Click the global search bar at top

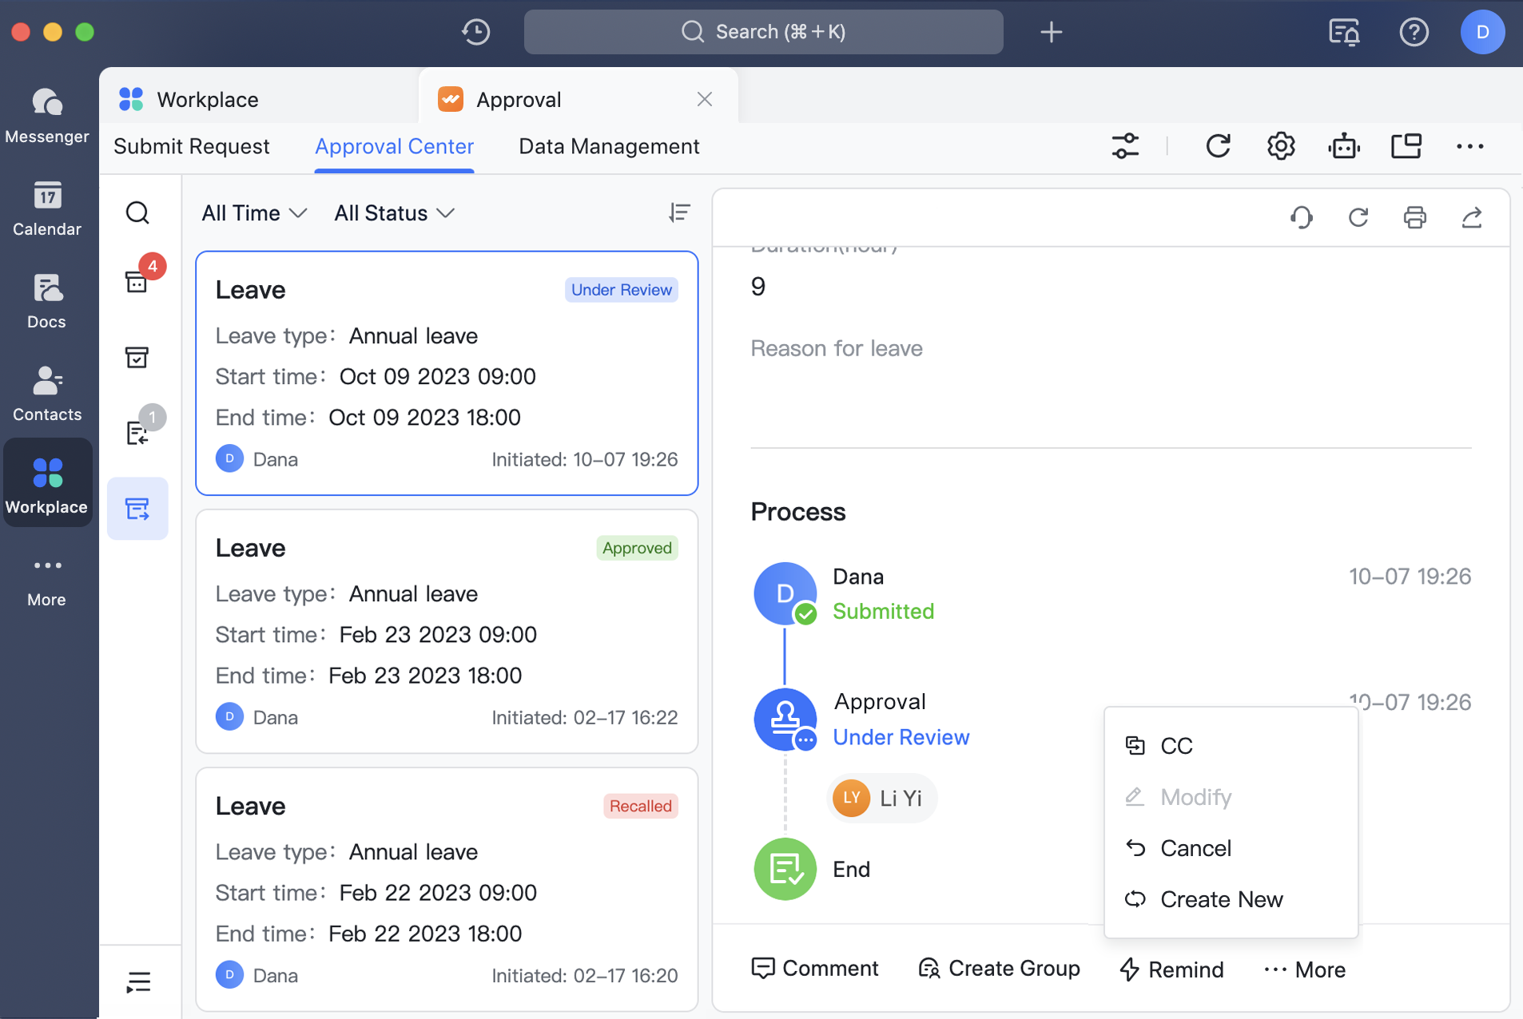763,32
